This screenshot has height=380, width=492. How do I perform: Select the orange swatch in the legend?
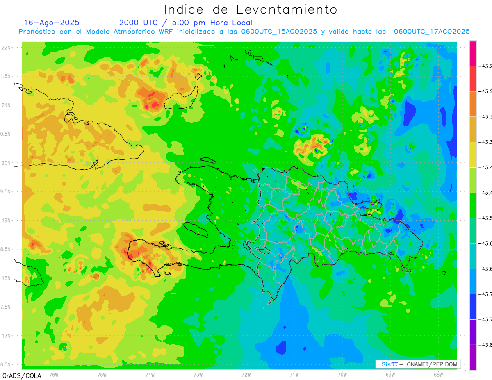(x=473, y=104)
